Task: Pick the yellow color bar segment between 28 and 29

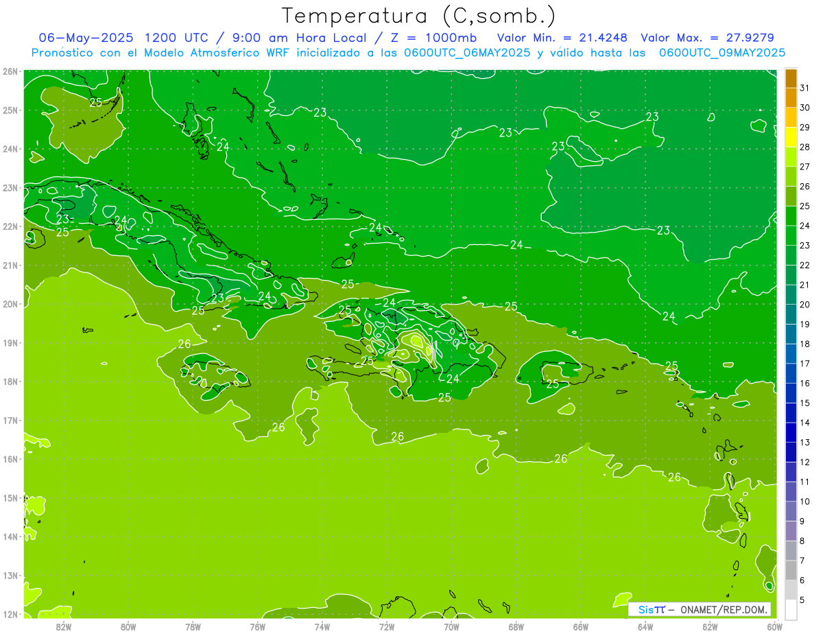Action: coord(791,137)
